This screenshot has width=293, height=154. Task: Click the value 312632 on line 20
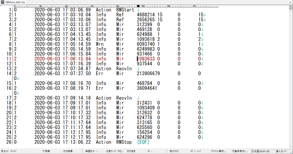[x=144, y=113]
